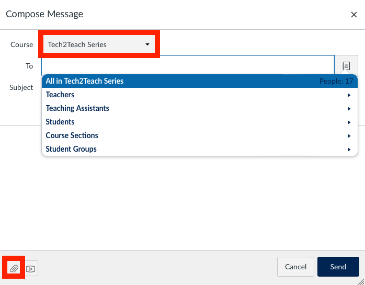Click the Teaching Assistants submenu arrow
Viewport: 365px width, 285px height.
pyautogui.click(x=349, y=109)
